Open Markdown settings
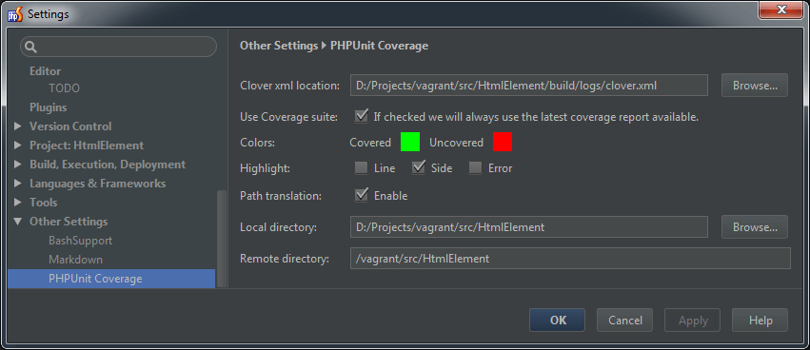The height and width of the screenshot is (350, 810). pos(75,260)
